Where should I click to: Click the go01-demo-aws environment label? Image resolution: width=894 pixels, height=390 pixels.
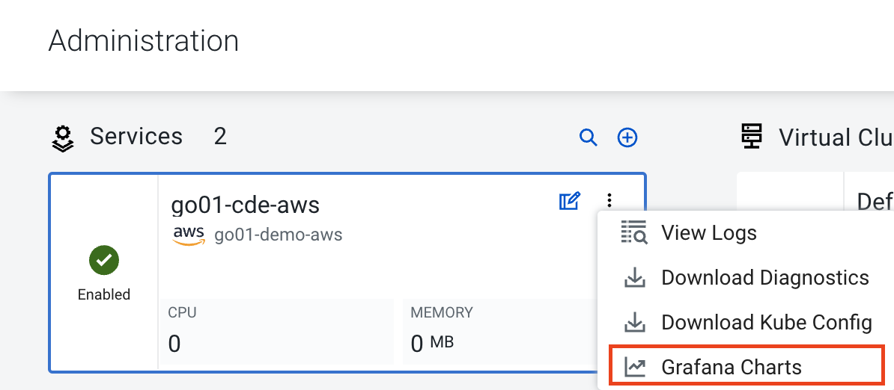[279, 235]
